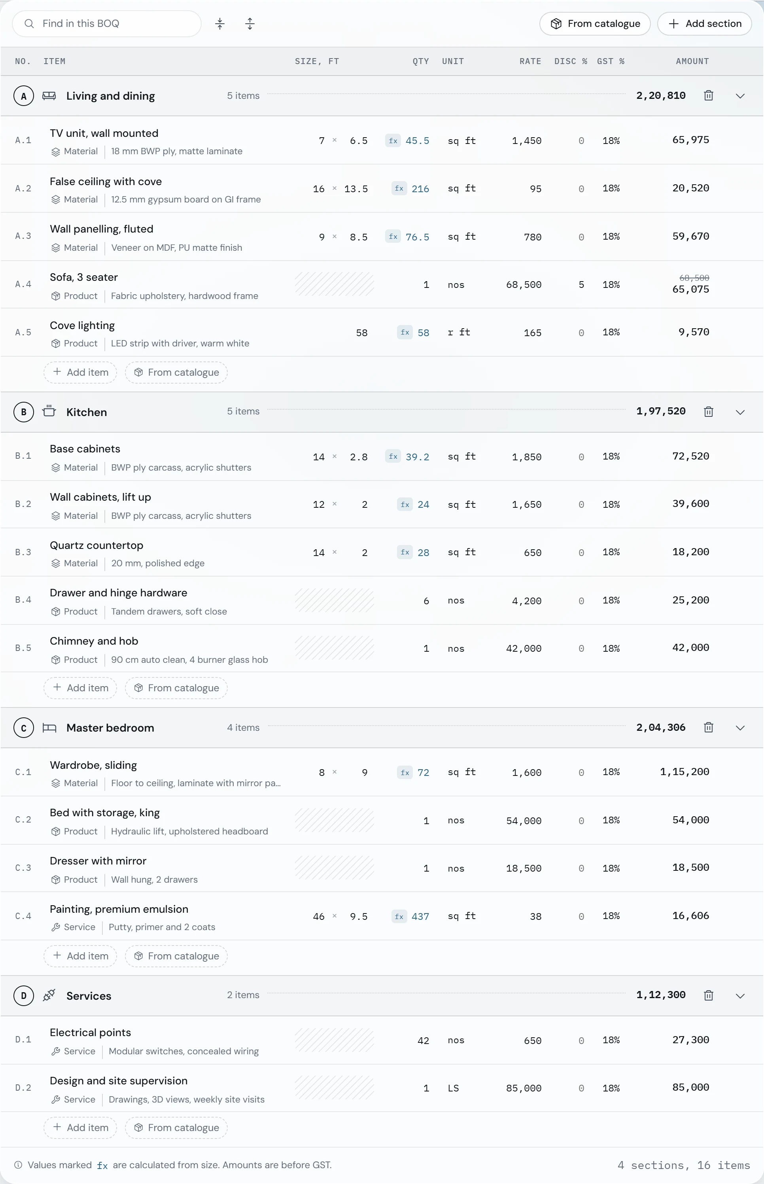Select the Quartz countertop item row
The height and width of the screenshot is (1184, 764).
(382, 552)
